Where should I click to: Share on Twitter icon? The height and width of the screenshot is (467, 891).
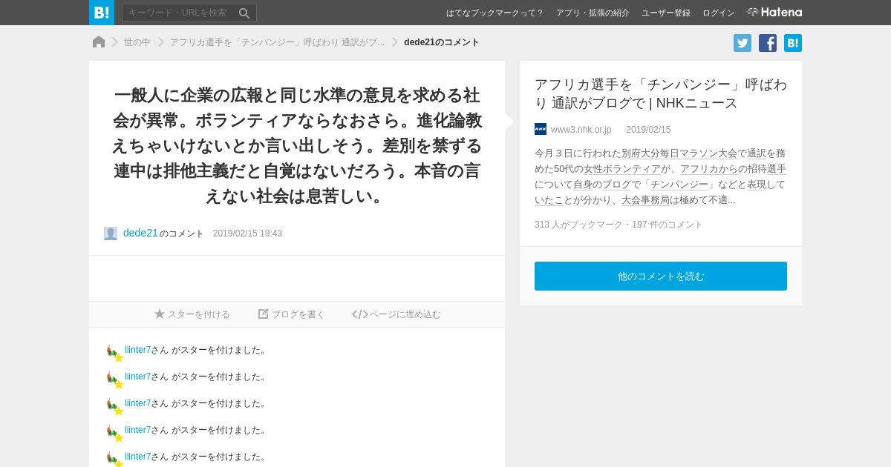742,43
